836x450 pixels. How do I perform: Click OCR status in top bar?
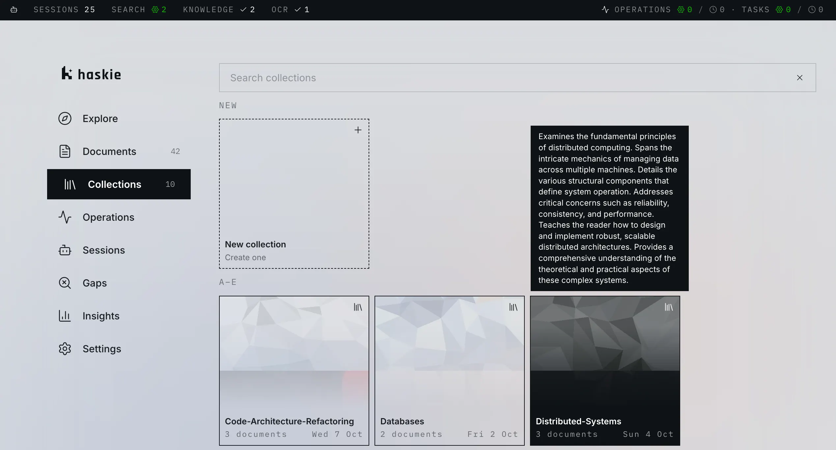[x=291, y=10]
